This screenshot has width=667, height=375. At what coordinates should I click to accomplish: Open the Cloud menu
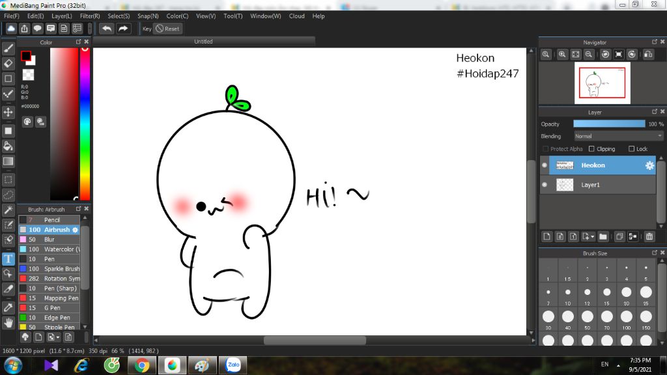tap(296, 16)
